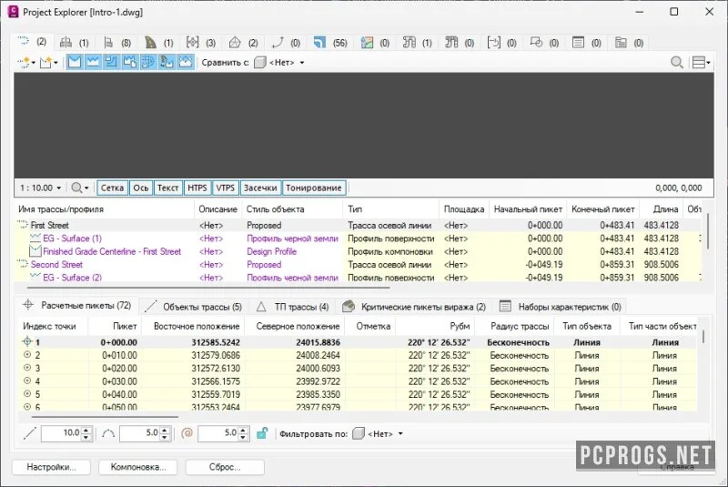Click the magnifier search icon at top right
This screenshot has width=728, height=487.
(676, 62)
